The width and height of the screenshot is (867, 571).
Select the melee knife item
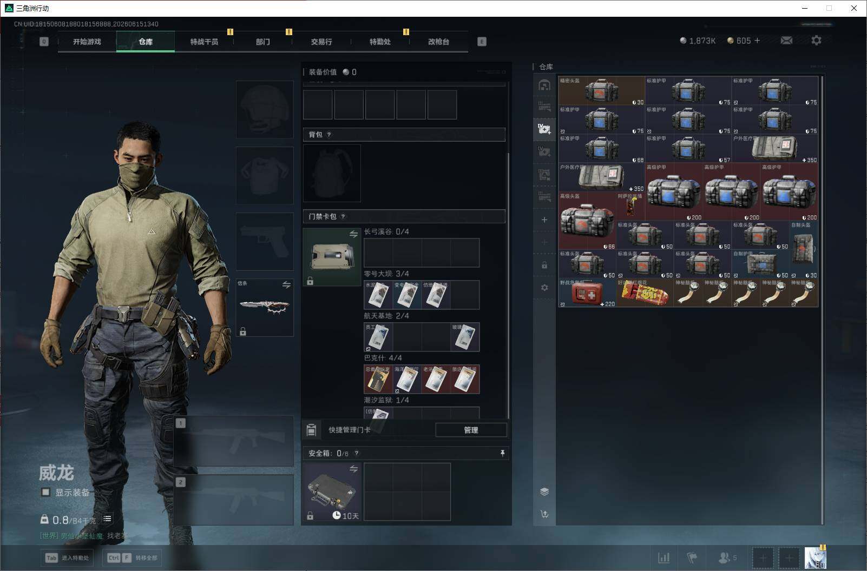click(x=265, y=307)
